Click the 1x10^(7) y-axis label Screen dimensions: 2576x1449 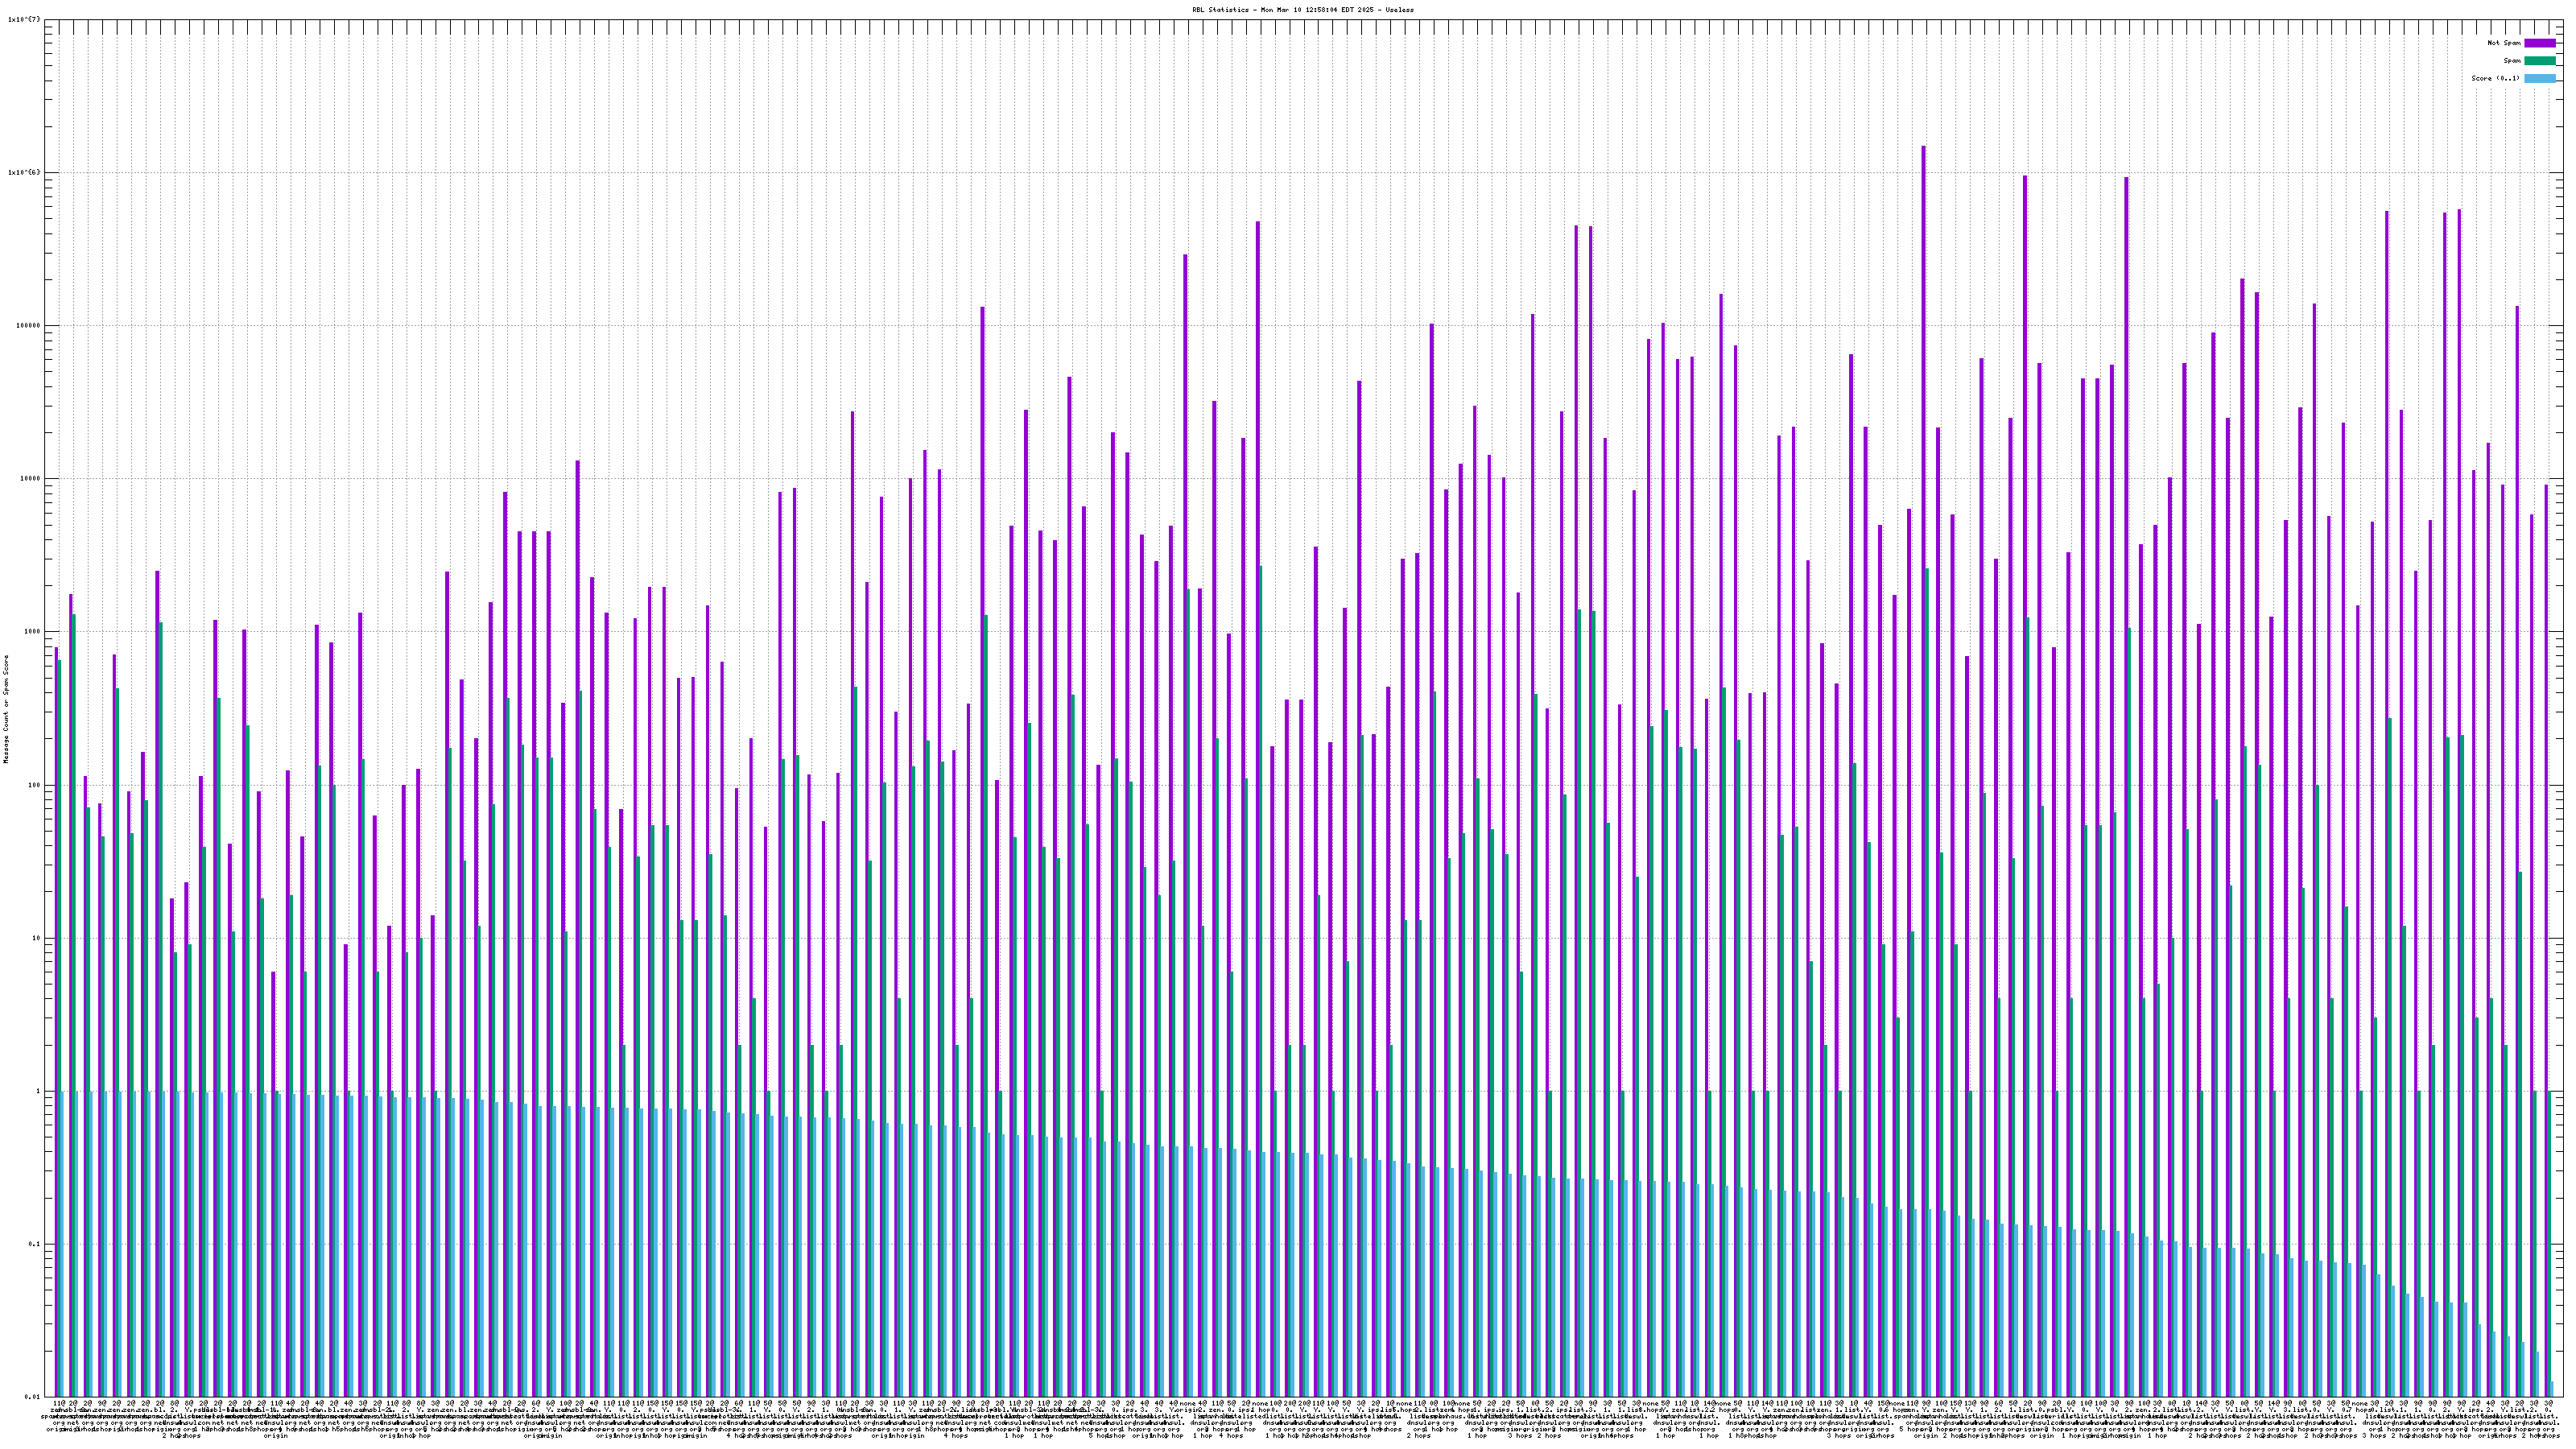coord(24,19)
